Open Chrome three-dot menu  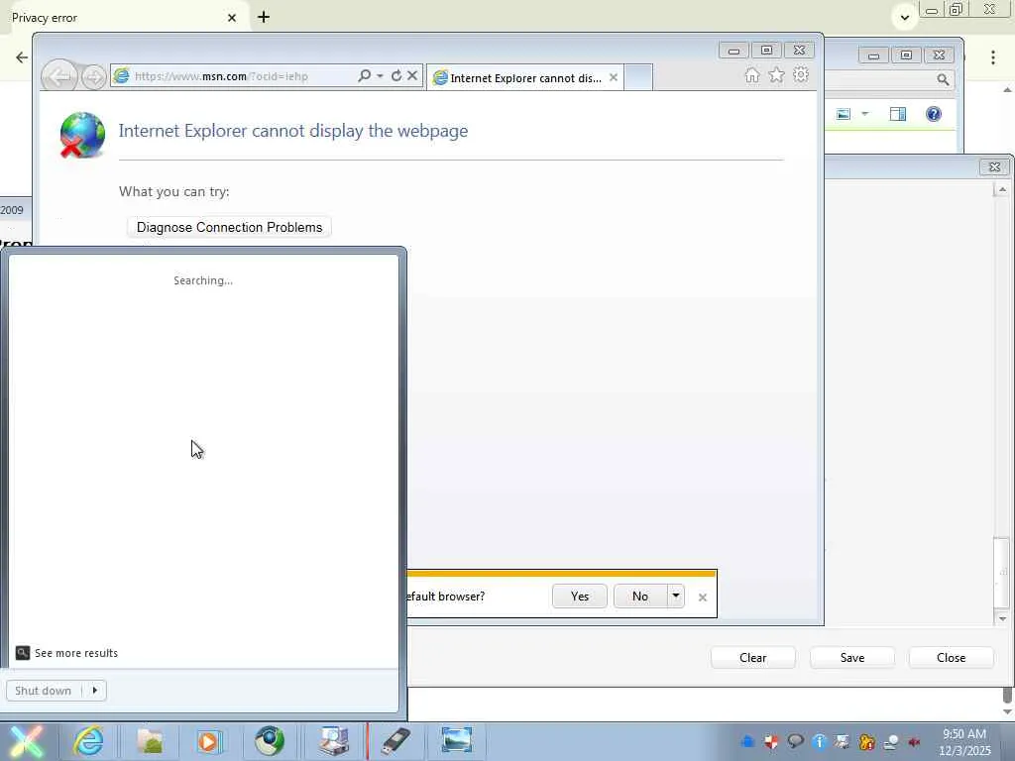(x=993, y=56)
